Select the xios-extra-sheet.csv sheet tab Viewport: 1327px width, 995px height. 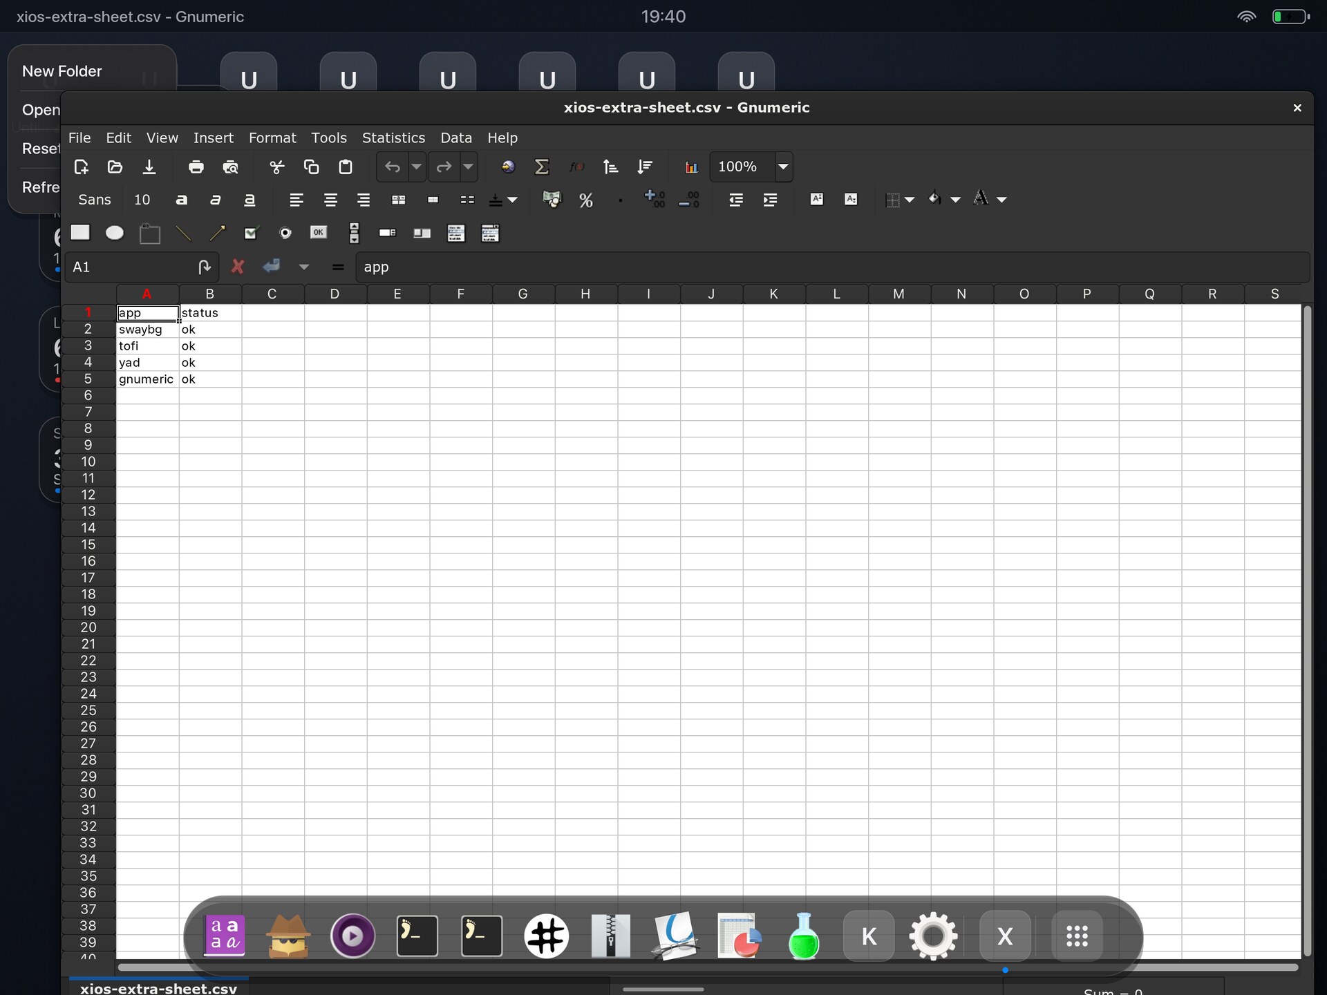coord(158,987)
